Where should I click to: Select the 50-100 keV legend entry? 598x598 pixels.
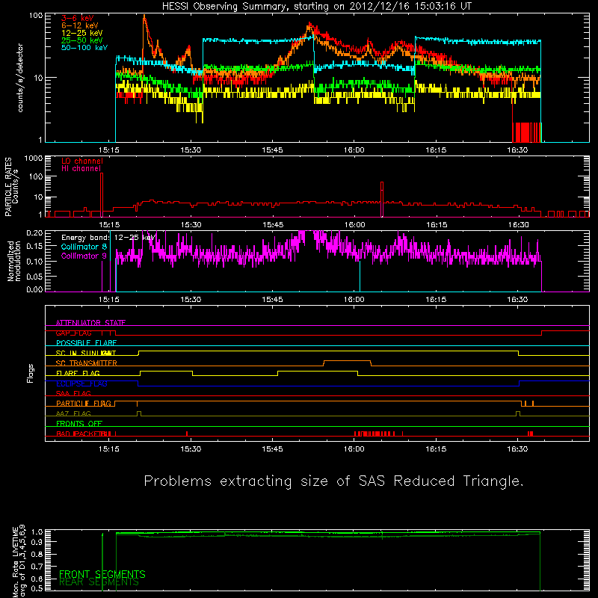[x=84, y=48]
